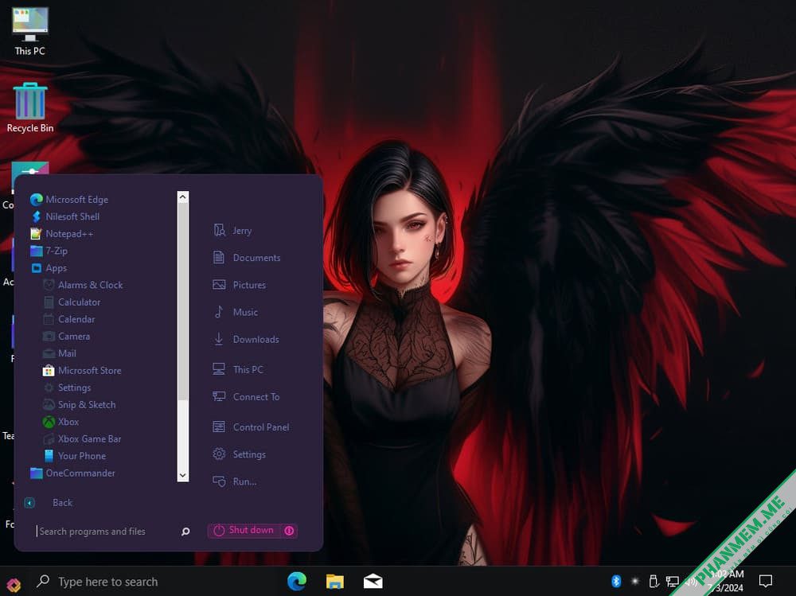Expand the 7-Zip folder
The height and width of the screenshot is (596, 796).
pyautogui.click(x=49, y=251)
